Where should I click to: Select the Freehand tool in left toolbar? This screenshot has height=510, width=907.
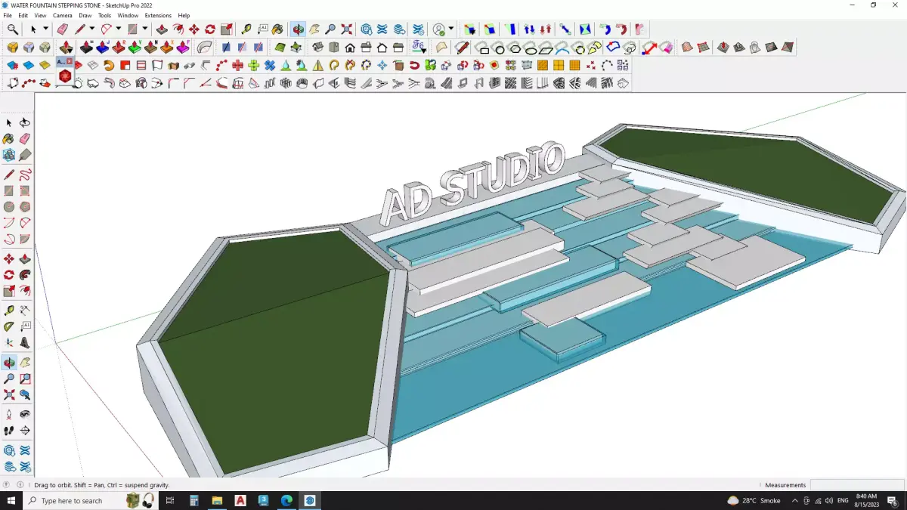click(x=25, y=175)
